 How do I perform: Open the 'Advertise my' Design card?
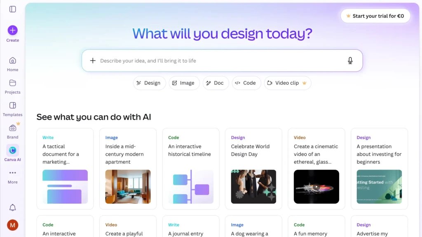(x=379, y=226)
